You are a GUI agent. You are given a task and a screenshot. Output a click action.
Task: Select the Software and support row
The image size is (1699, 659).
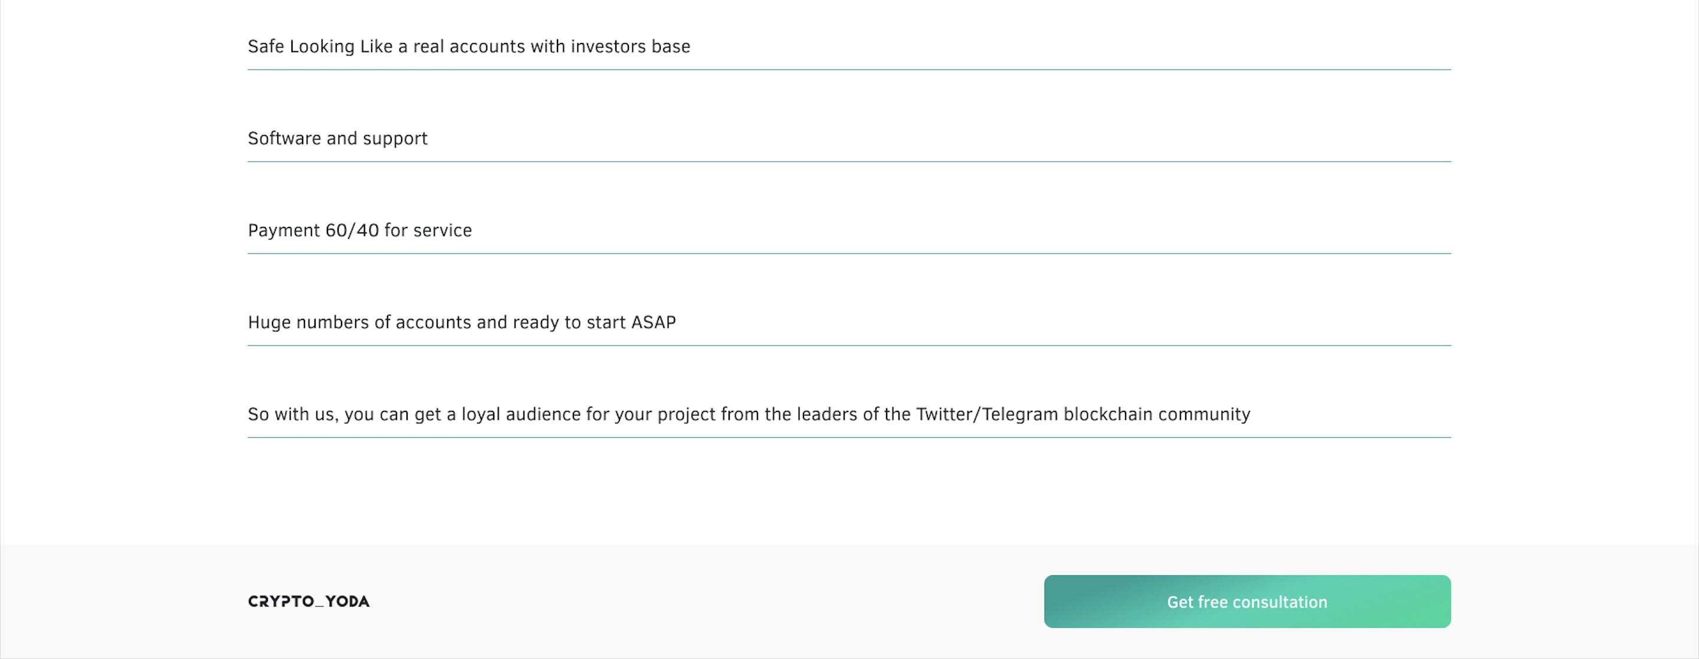pyautogui.click(x=849, y=139)
